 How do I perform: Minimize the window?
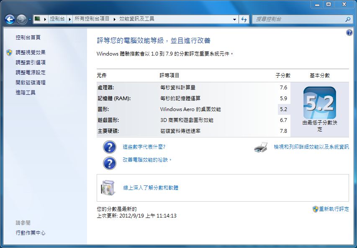317,5
